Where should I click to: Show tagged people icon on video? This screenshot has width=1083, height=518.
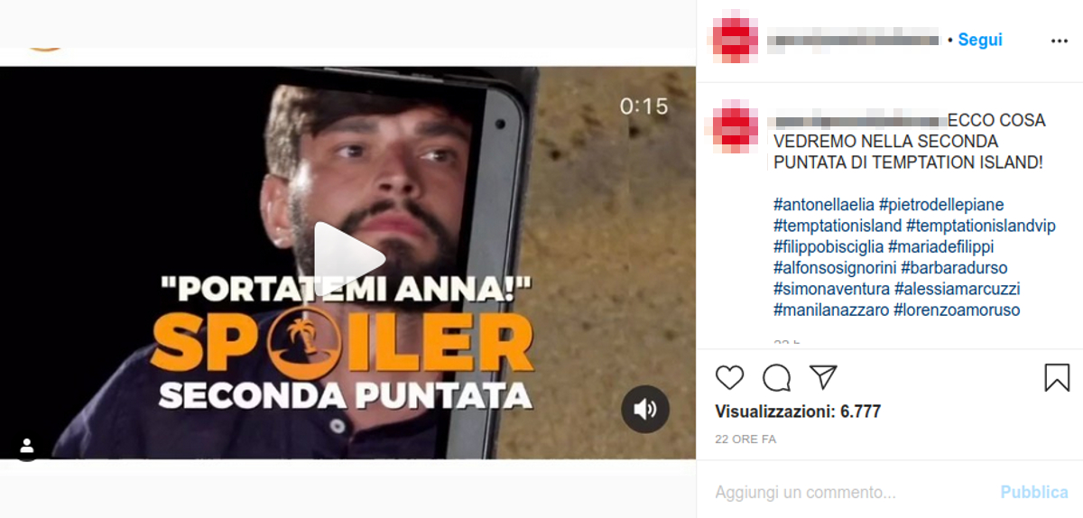tap(26, 446)
